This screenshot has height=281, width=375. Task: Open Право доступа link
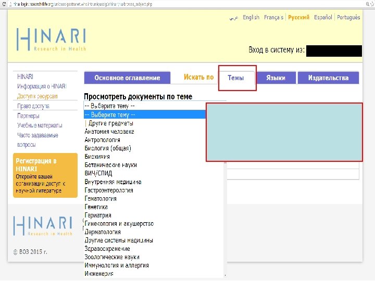33,106
